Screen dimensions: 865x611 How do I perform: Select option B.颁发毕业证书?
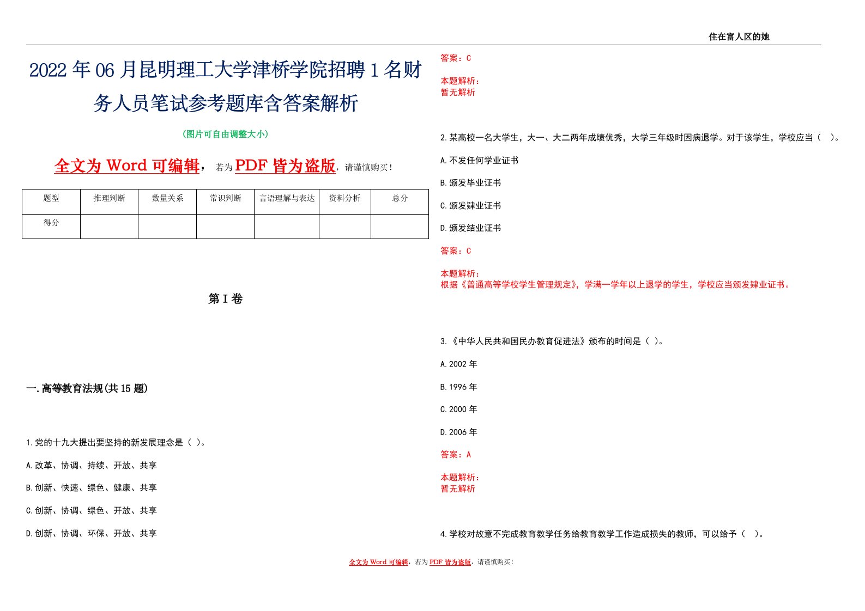(471, 183)
